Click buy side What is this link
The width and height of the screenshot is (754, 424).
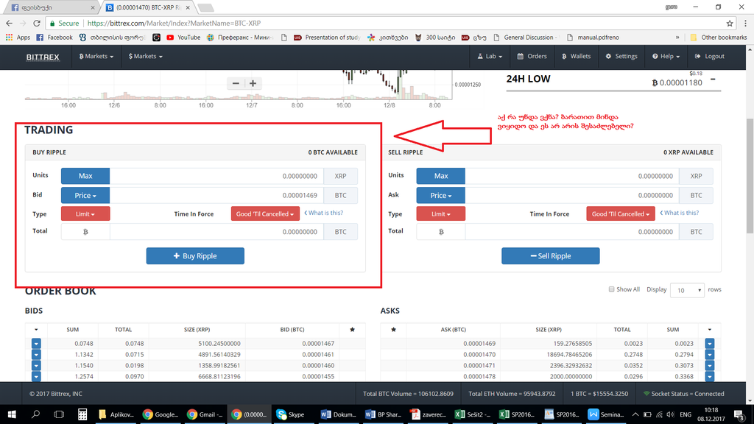pyautogui.click(x=324, y=213)
